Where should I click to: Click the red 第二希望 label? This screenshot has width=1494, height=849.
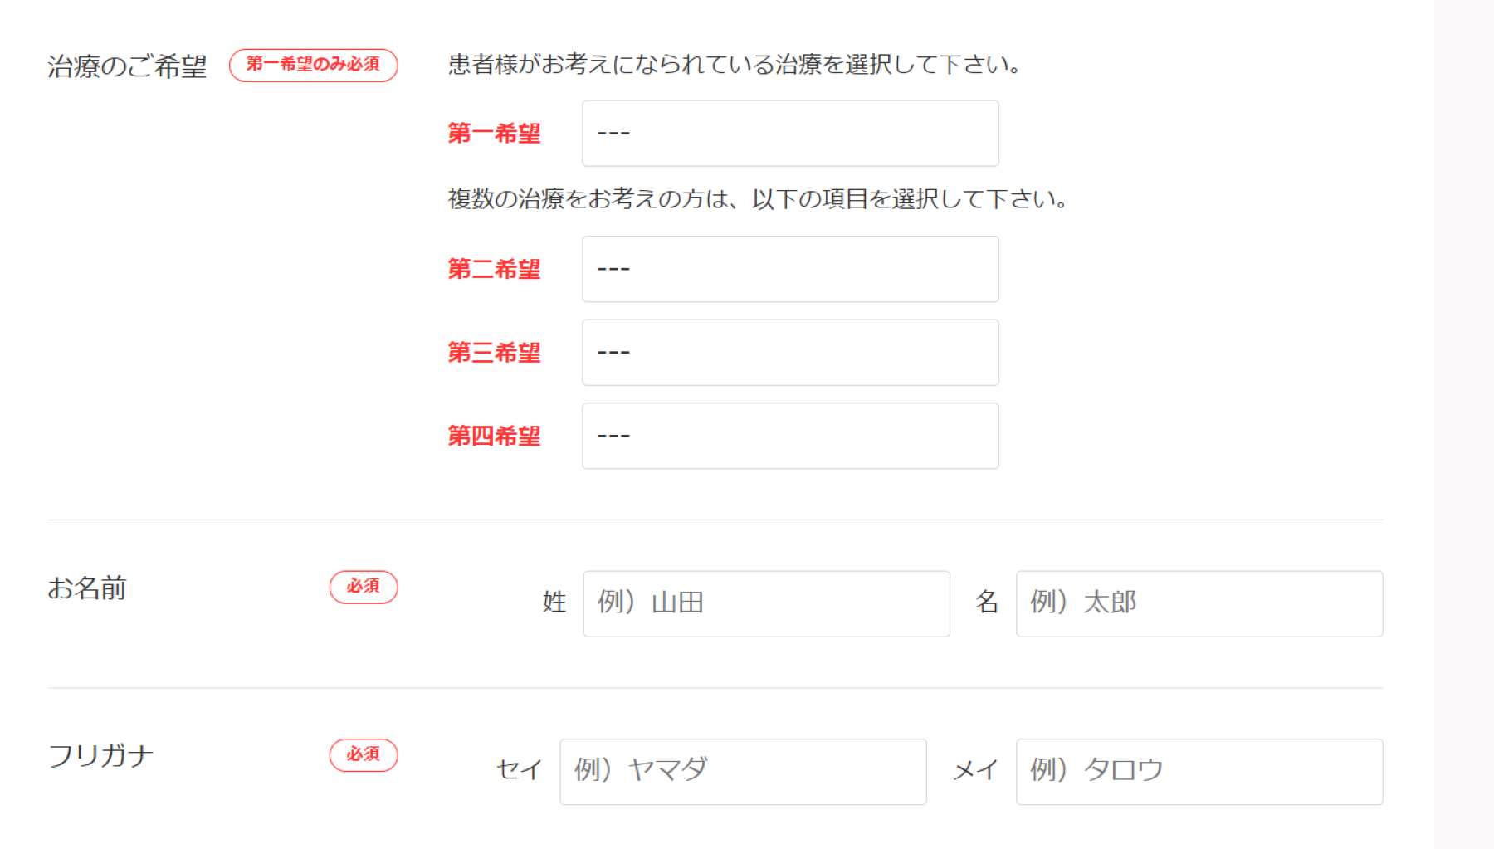click(494, 269)
